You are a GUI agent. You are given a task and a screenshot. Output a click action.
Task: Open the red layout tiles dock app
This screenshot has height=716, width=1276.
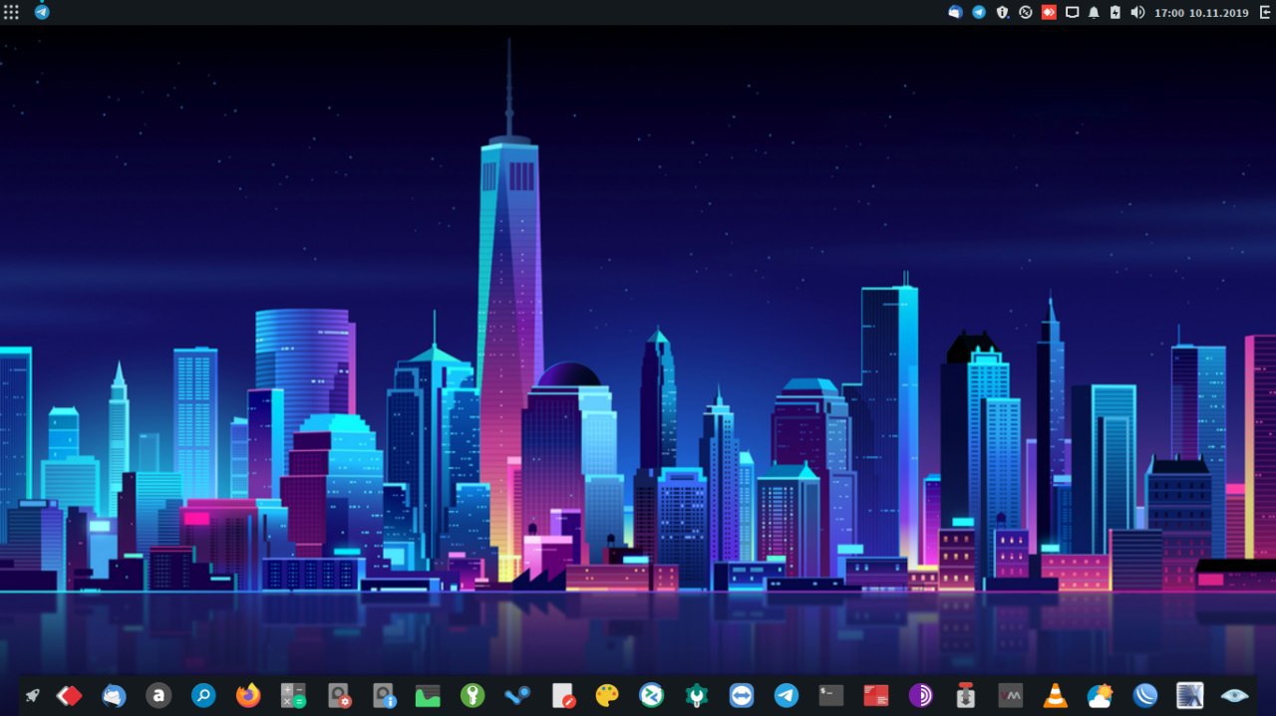click(876, 695)
